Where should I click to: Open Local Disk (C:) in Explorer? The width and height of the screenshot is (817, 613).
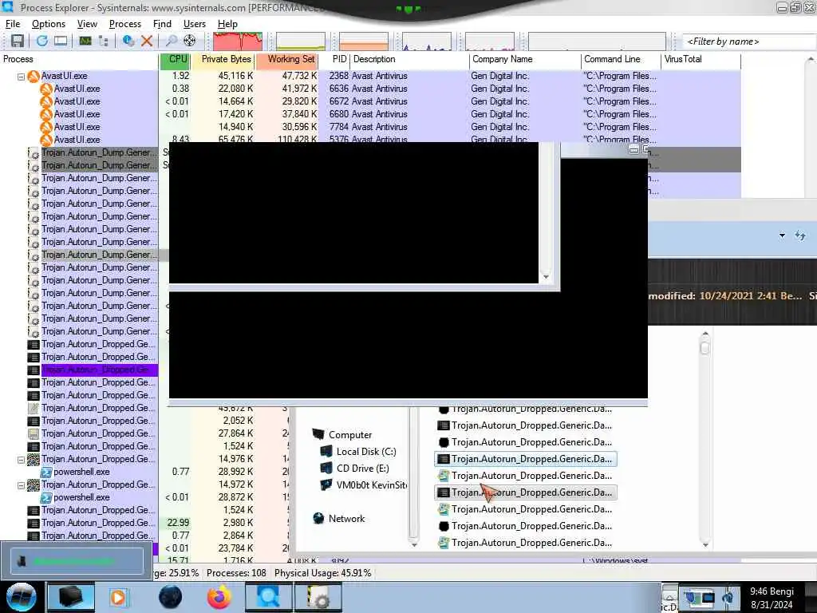pyautogui.click(x=366, y=452)
